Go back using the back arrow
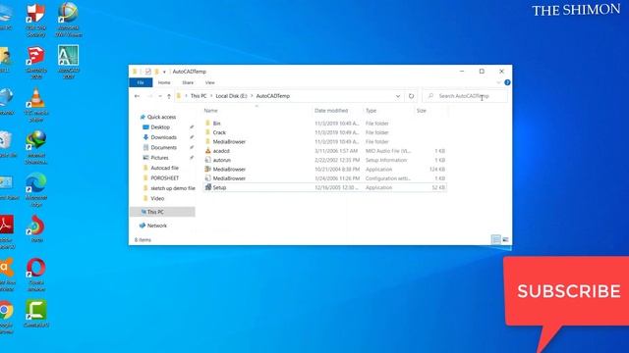 tap(138, 96)
